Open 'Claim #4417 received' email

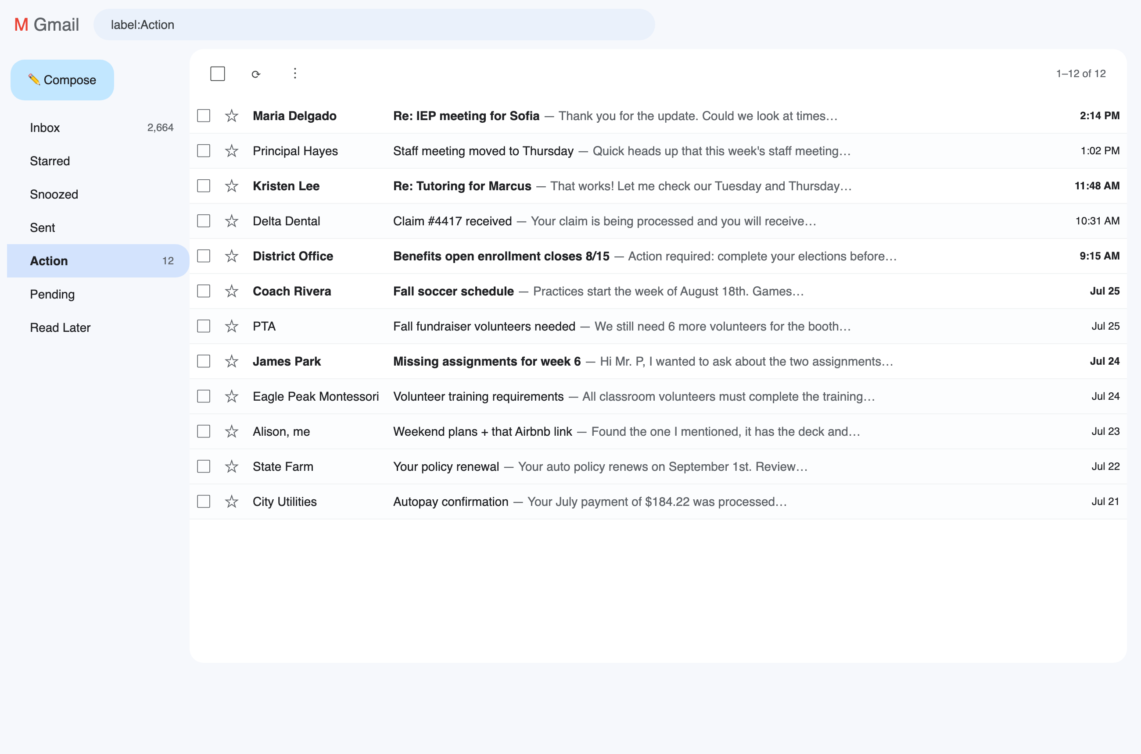point(658,221)
